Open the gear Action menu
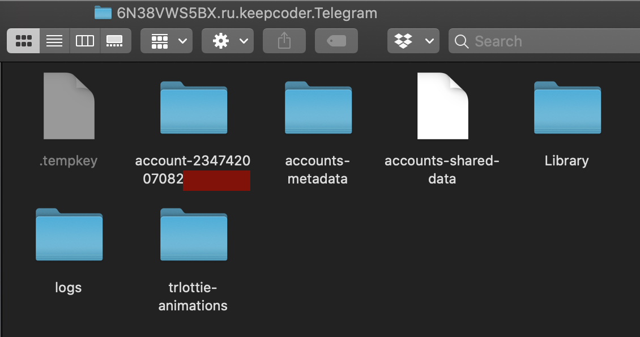Image resolution: width=640 pixels, height=337 pixels. pyautogui.click(x=227, y=41)
